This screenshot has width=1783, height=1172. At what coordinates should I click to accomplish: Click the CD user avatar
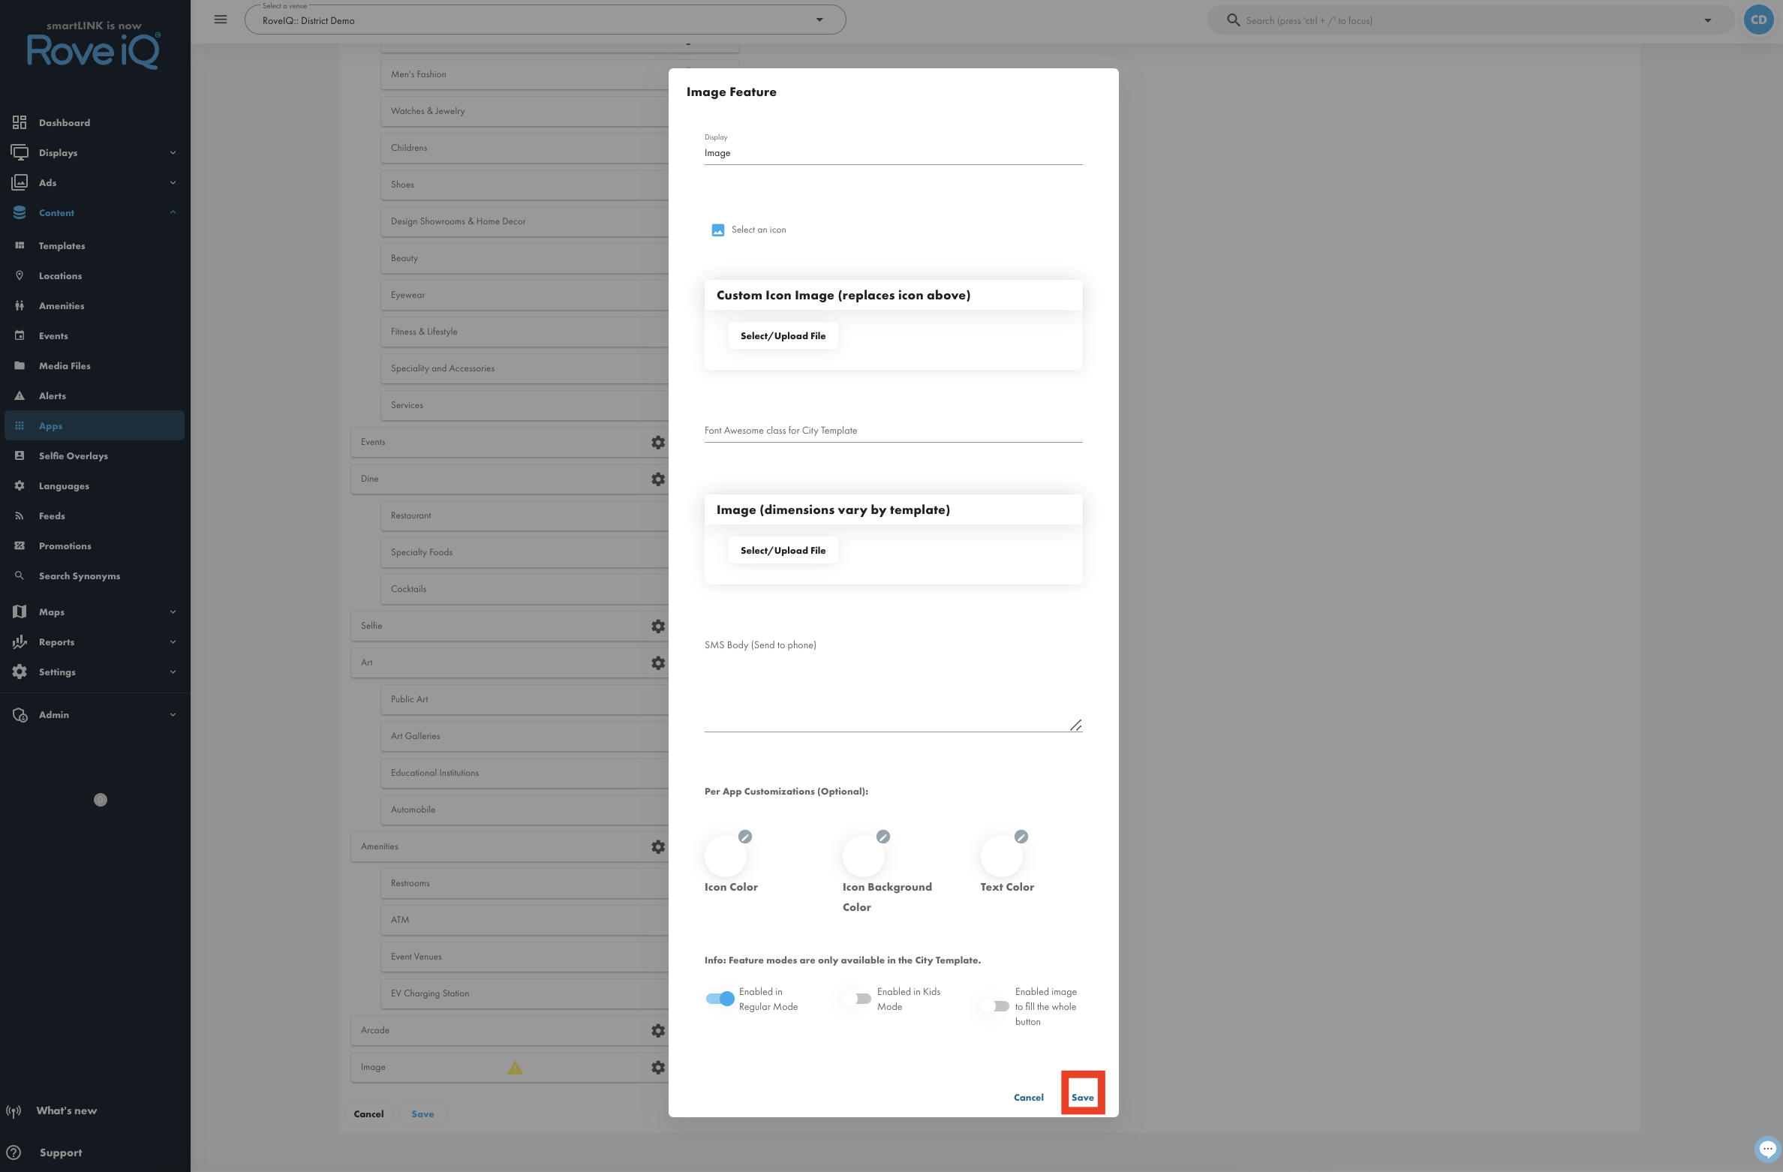click(x=1758, y=20)
